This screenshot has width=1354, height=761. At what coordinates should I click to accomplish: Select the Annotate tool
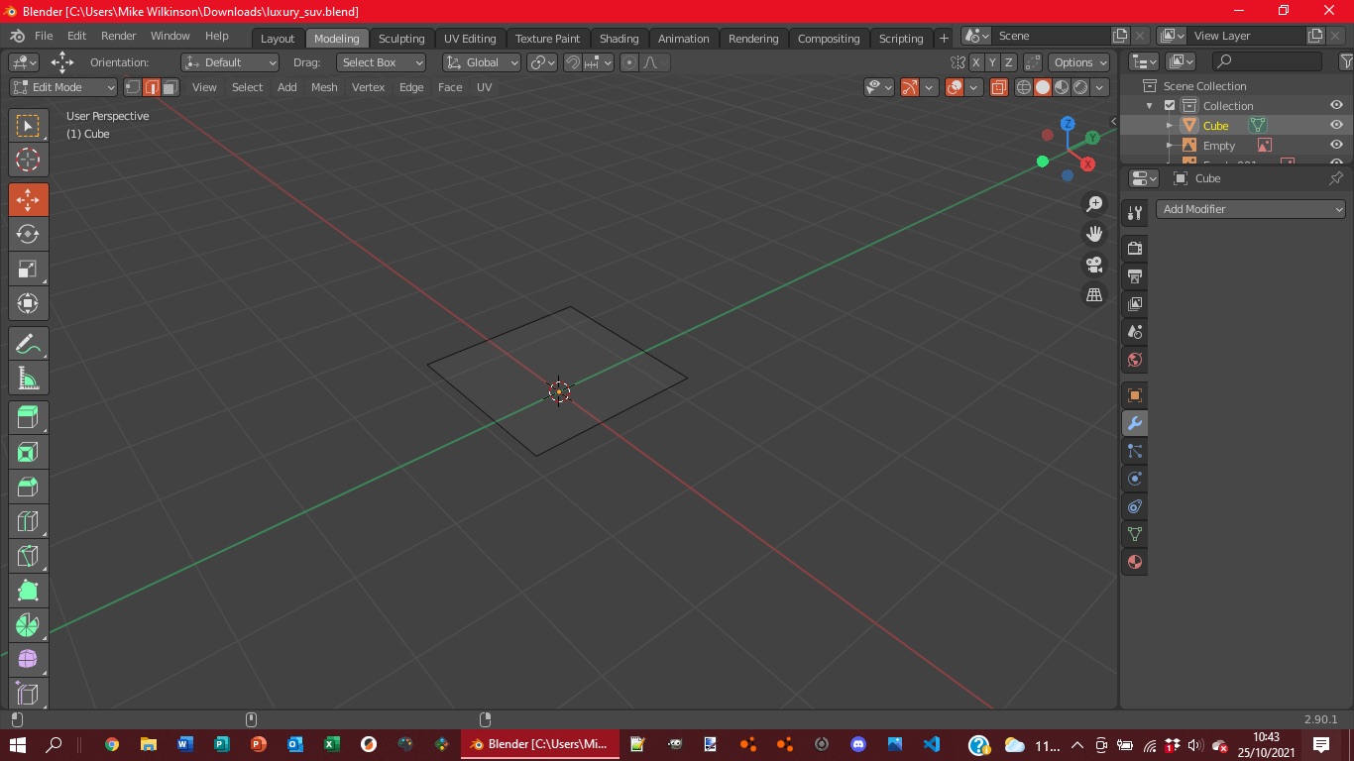click(28, 344)
